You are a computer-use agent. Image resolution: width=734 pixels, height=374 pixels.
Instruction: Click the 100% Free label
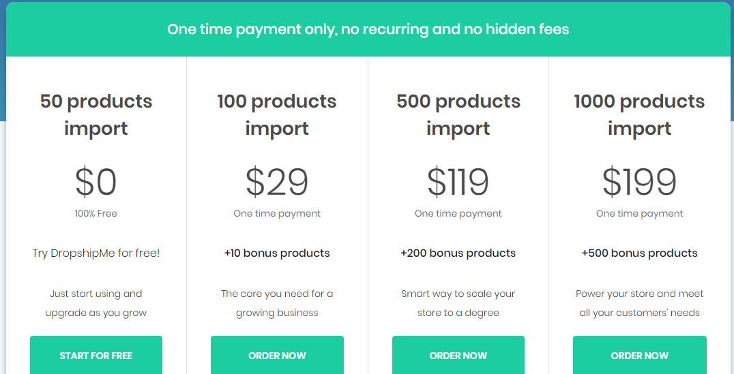pyautogui.click(x=96, y=214)
